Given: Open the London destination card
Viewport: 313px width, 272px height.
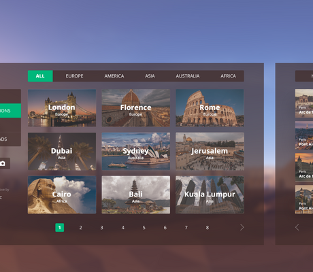Looking at the screenshot, I should tap(62, 108).
